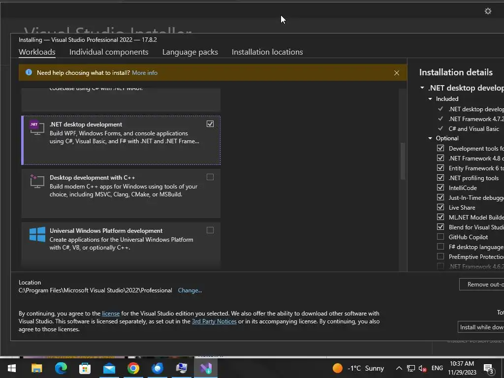Open the license link

[111, 314]
